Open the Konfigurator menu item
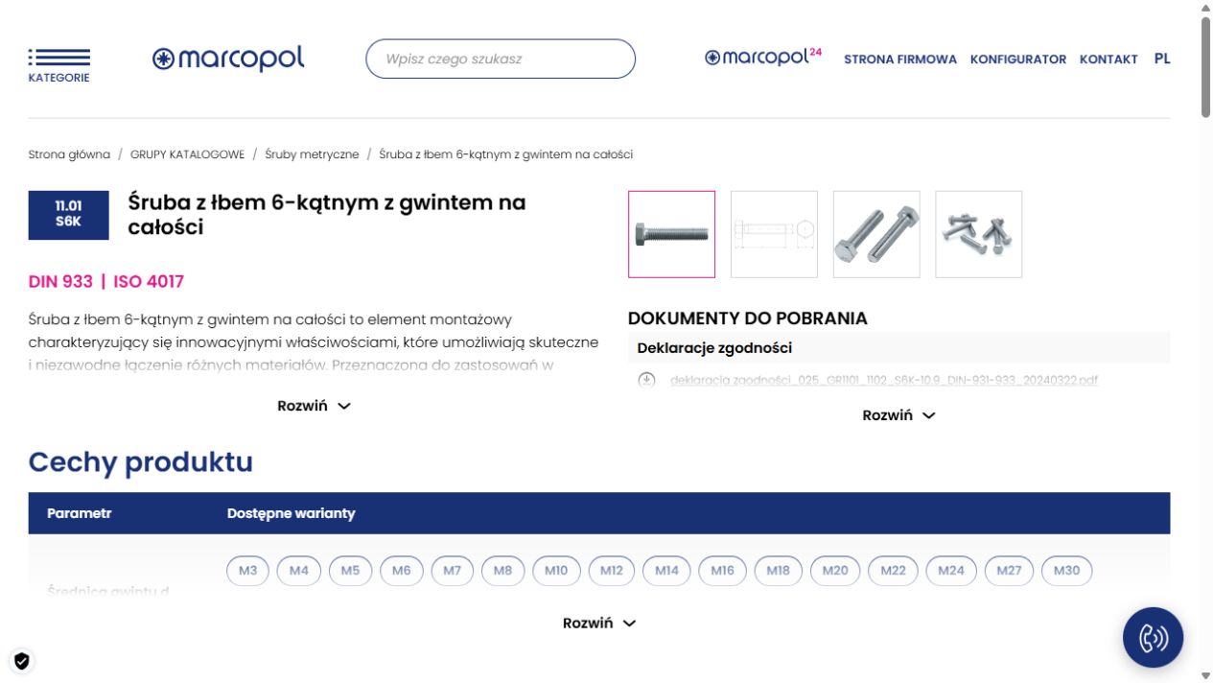 [x=1018, y=59]
